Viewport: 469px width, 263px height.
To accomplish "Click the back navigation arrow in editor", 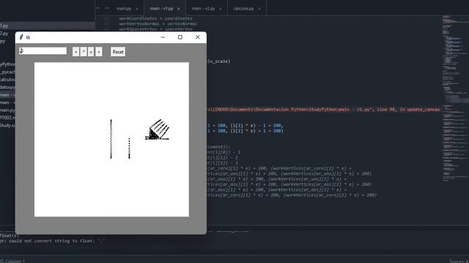I will (x=98, y=8).
